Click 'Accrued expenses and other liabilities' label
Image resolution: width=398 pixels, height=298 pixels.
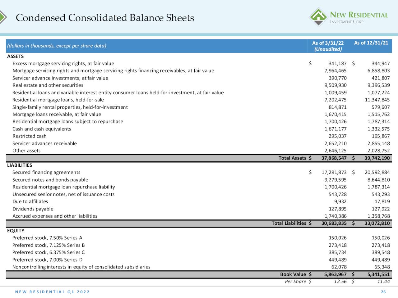(x=55, y=216)
